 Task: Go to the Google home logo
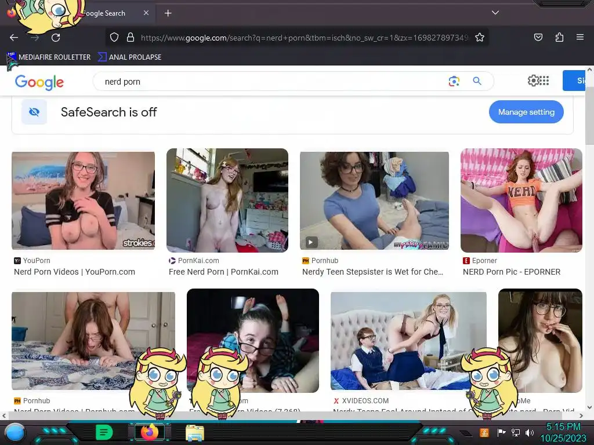[x=39, y=82]
